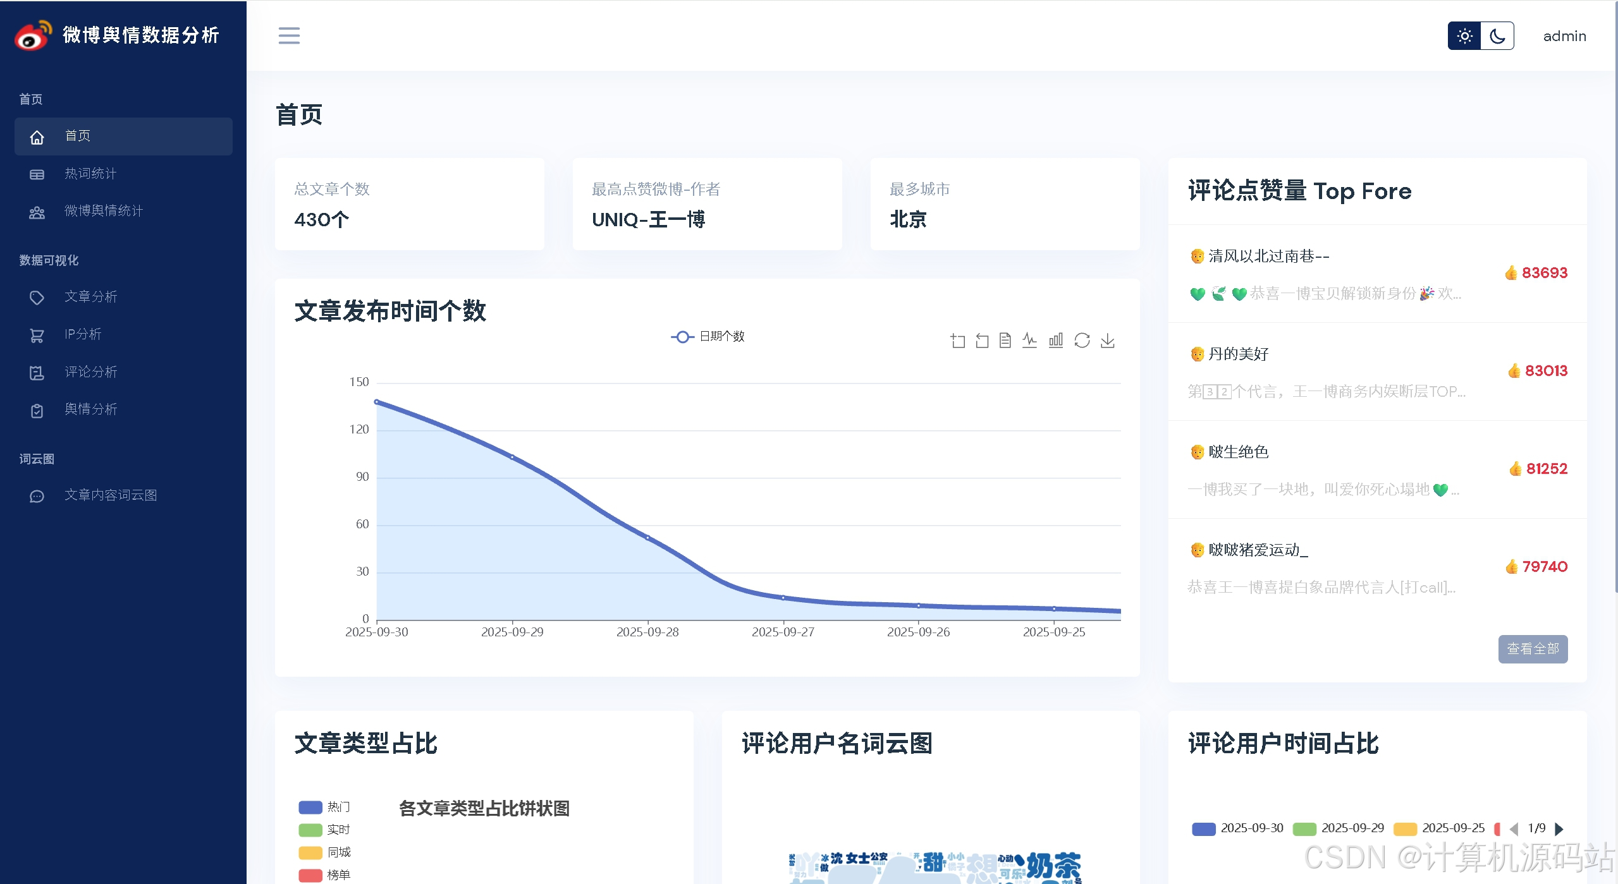Viewport: 1618px width, 884px height.
Task: Click the zoom reset icon in chart toolbar
Action: pyautogui.click(x=981, y=341)
